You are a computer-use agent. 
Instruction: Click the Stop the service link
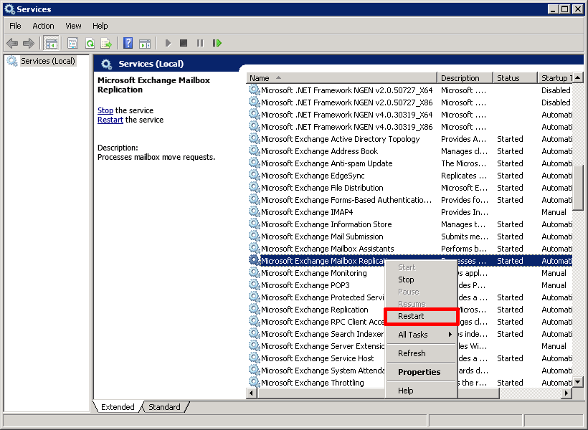(105, 110)
